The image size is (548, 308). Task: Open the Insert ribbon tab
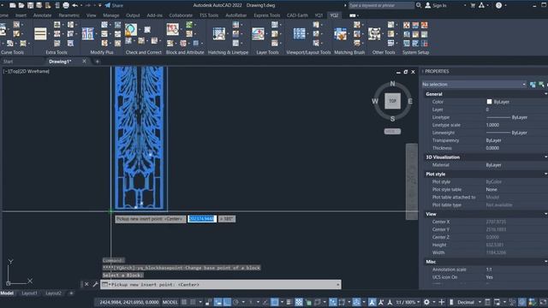coord(21,15)
